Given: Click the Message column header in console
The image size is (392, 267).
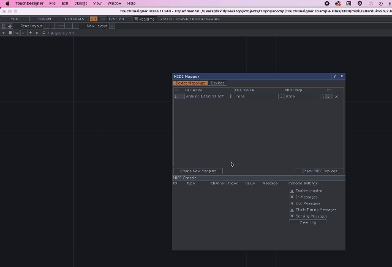Looking at the screenshot, I should point(270,184).
